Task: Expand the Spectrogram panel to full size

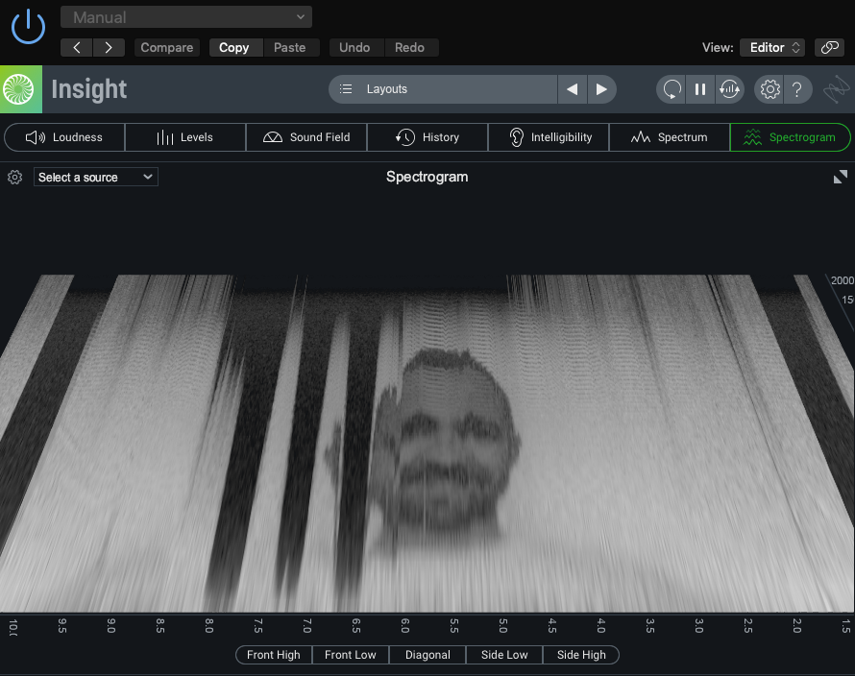Action: pyautogui.click(x=841, y=177)
